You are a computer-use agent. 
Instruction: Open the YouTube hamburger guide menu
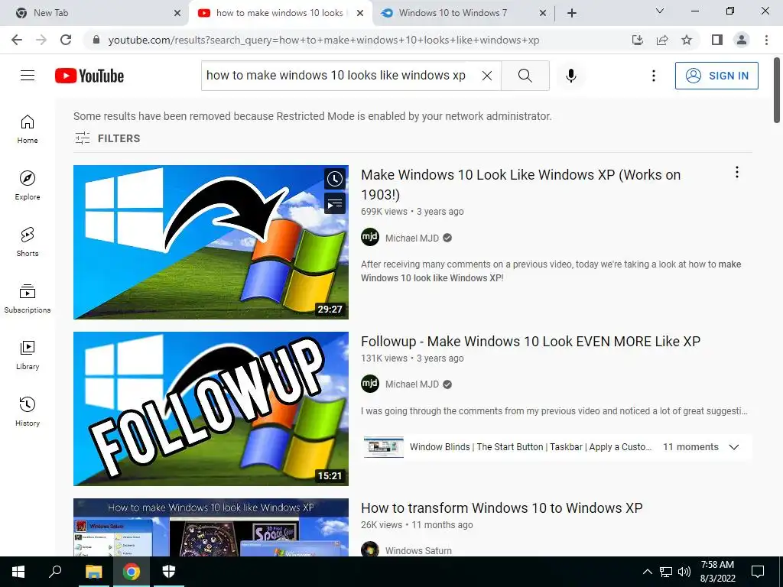tap(28, 76)
